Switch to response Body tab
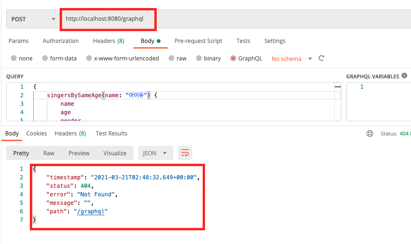411x244 pixels. (x=12, y=134)
